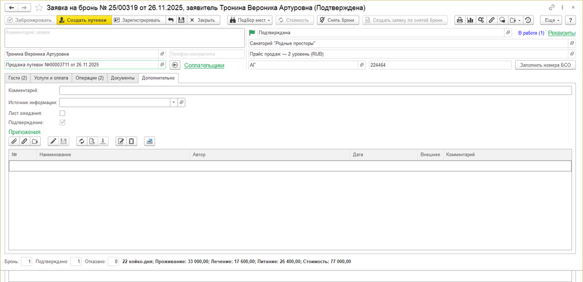
Task: Attach a file with the paperclip icon
Action: 14,141
